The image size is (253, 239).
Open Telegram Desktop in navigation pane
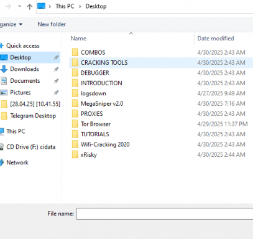click(x=33, y=116)
